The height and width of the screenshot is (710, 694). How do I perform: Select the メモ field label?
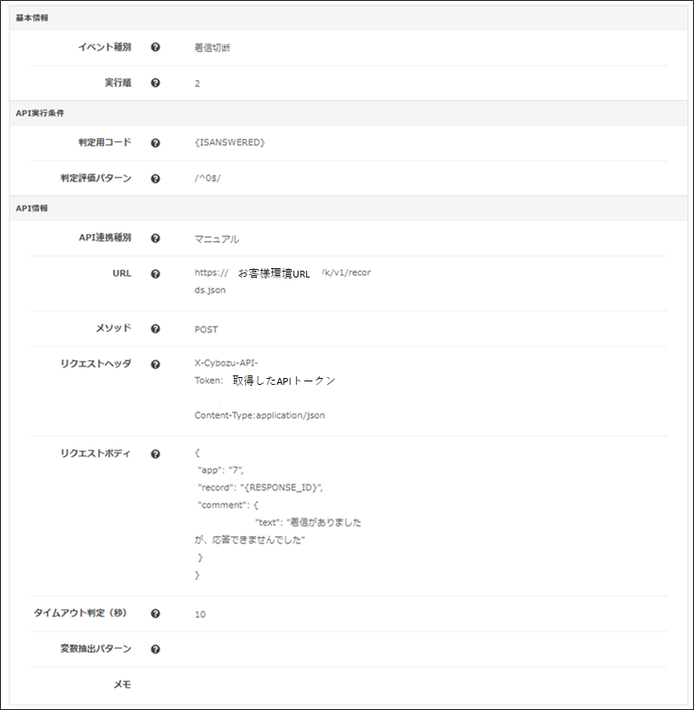pos(122,684)
